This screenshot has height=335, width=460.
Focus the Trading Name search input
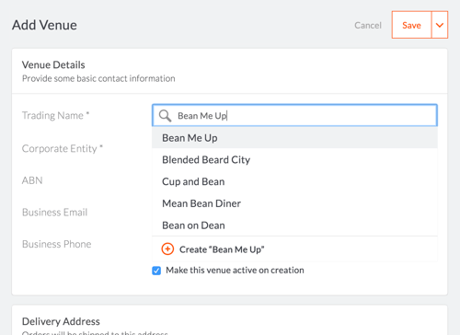[x=294, y=115]
